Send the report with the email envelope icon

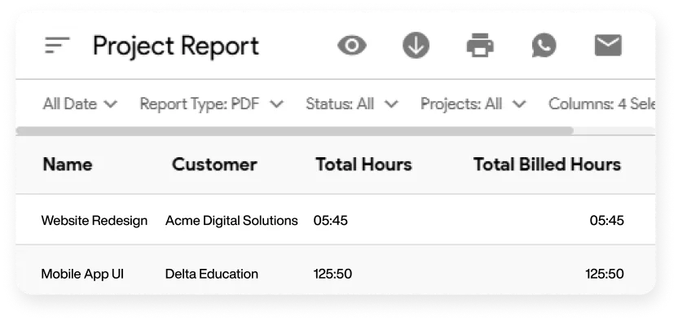coord(608,46)
